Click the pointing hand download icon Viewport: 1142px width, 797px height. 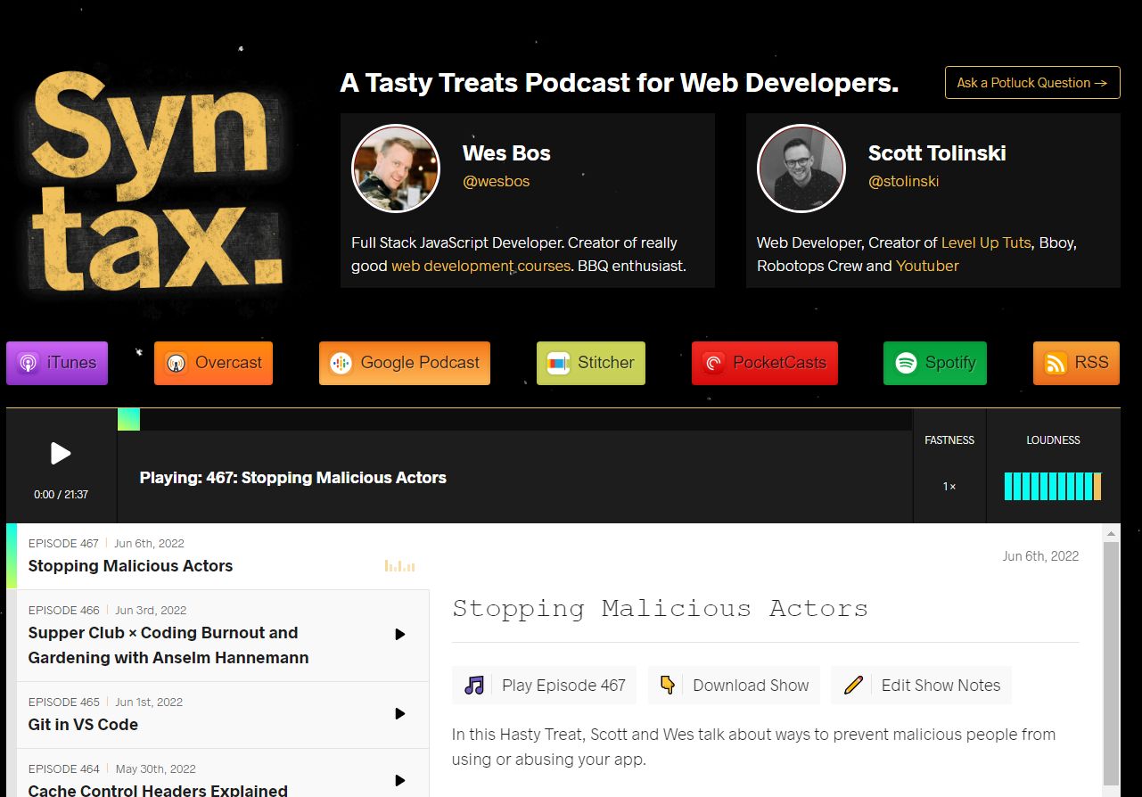coord(667,685)
